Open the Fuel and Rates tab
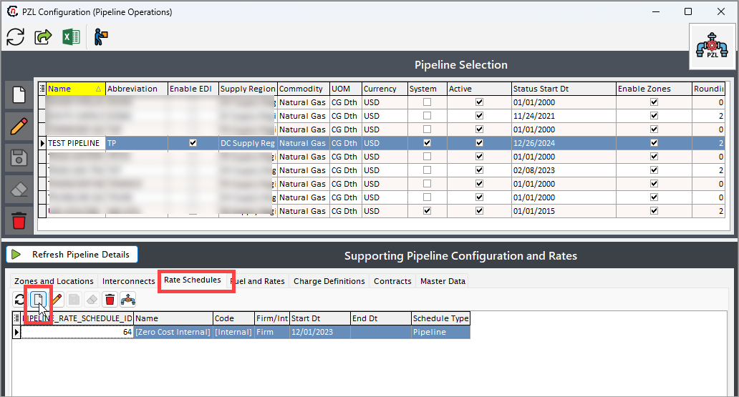 (259, 281)
